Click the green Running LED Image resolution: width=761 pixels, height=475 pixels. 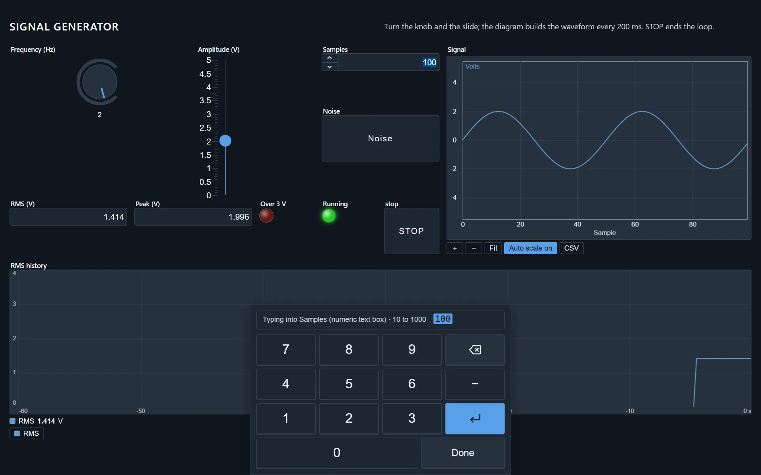click(x=329, y=216)
